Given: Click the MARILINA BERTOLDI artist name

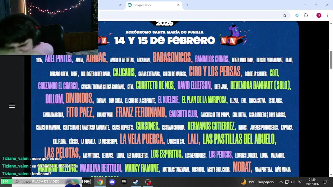Looking at the screenshot, I should 101,168.
